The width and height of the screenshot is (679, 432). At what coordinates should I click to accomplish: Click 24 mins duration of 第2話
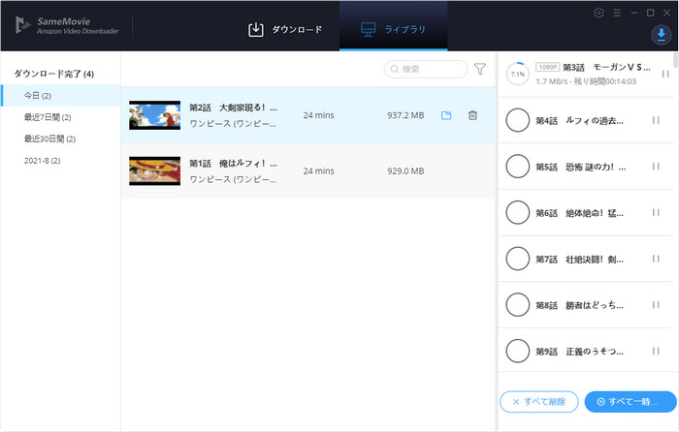[x=319, y=115]
